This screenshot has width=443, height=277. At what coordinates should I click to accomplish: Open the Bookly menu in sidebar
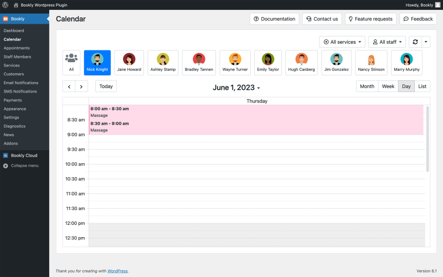point(24,19)
